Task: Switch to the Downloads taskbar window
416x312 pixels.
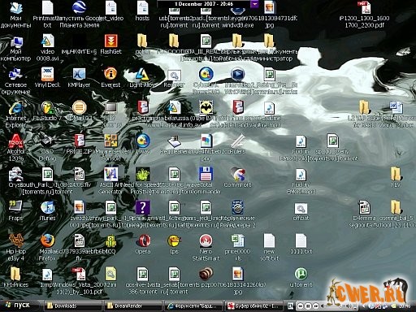Action: tap(72, 306)
